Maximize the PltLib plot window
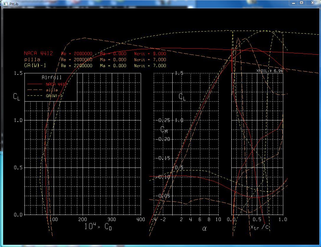321x247 pixels. (302, 3)
